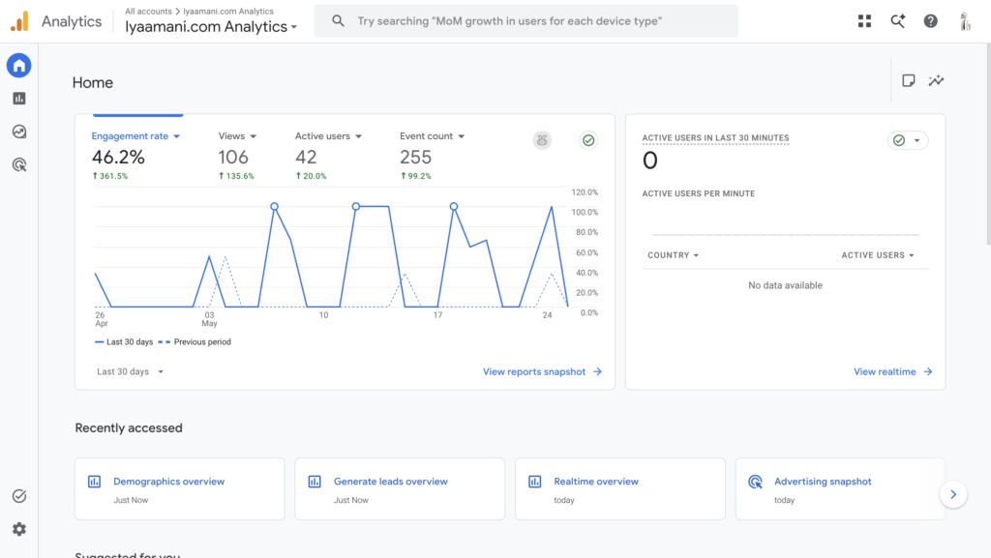Click the Home page note/customize icon
This screenshot has height=558, width=991.
point(908,80)
